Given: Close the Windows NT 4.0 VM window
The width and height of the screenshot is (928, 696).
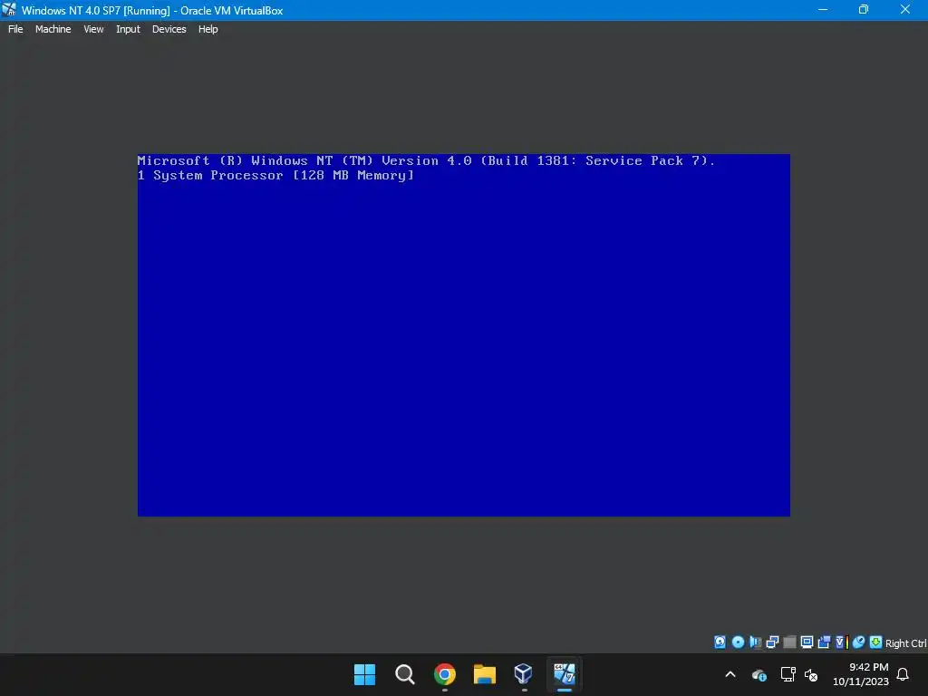Looking at the screenshot, I should [x=905, y=9].
